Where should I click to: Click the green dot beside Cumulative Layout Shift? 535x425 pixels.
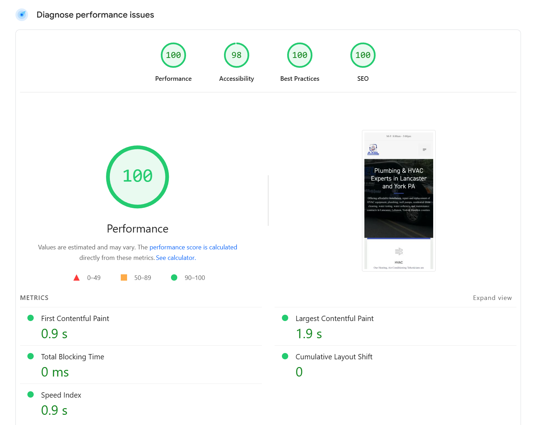tap(285, 356)
